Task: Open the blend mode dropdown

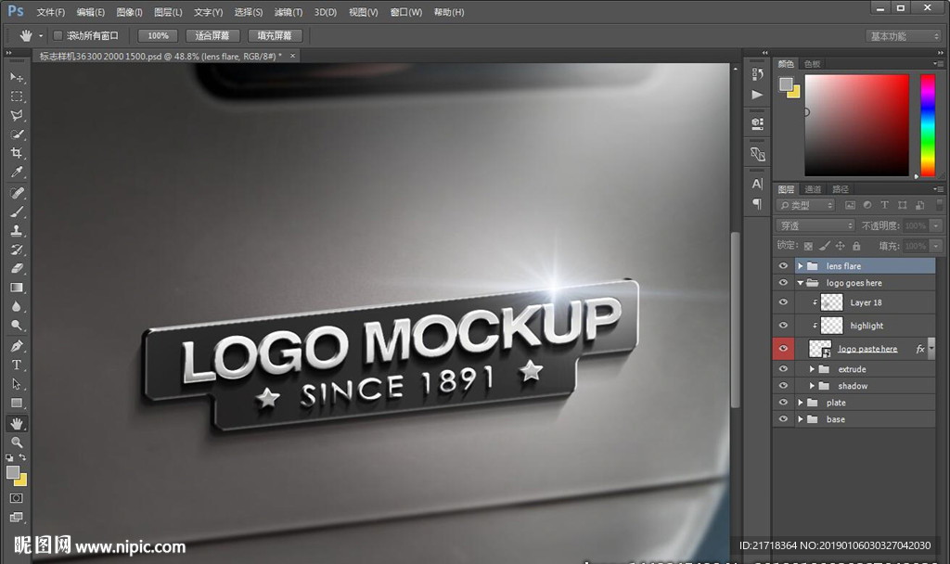Action: pyautogui.click(x=815, y=225)
